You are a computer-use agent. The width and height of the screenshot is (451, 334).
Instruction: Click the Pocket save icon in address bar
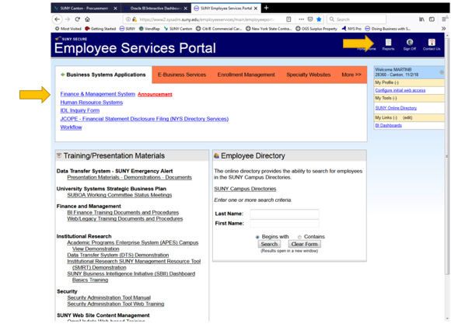click(x=310, y=19)
